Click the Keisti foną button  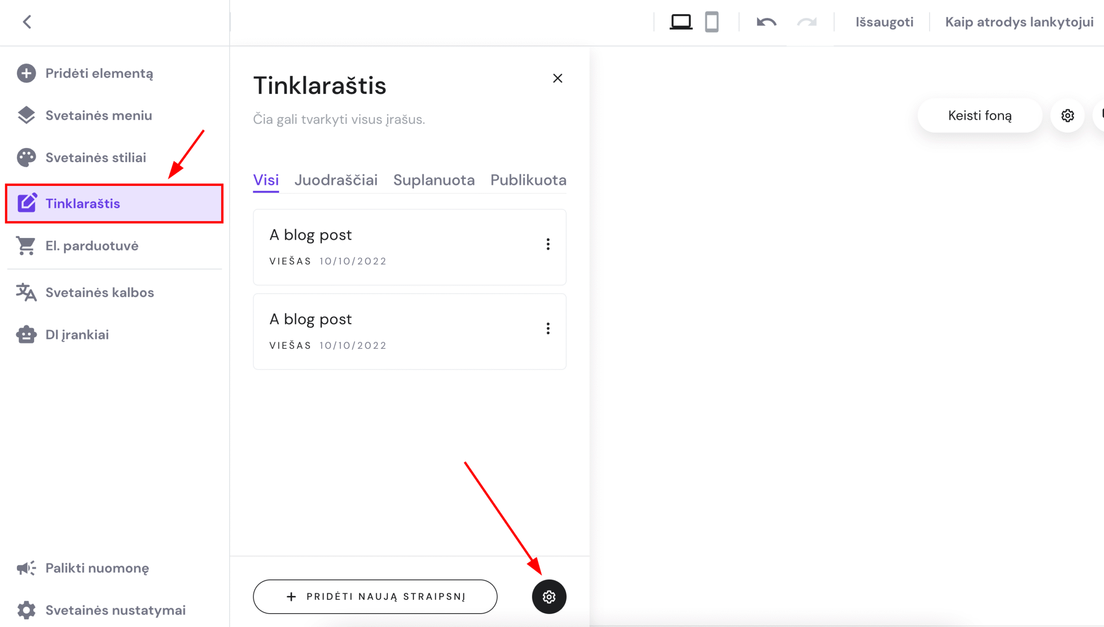tap(979, 116)
